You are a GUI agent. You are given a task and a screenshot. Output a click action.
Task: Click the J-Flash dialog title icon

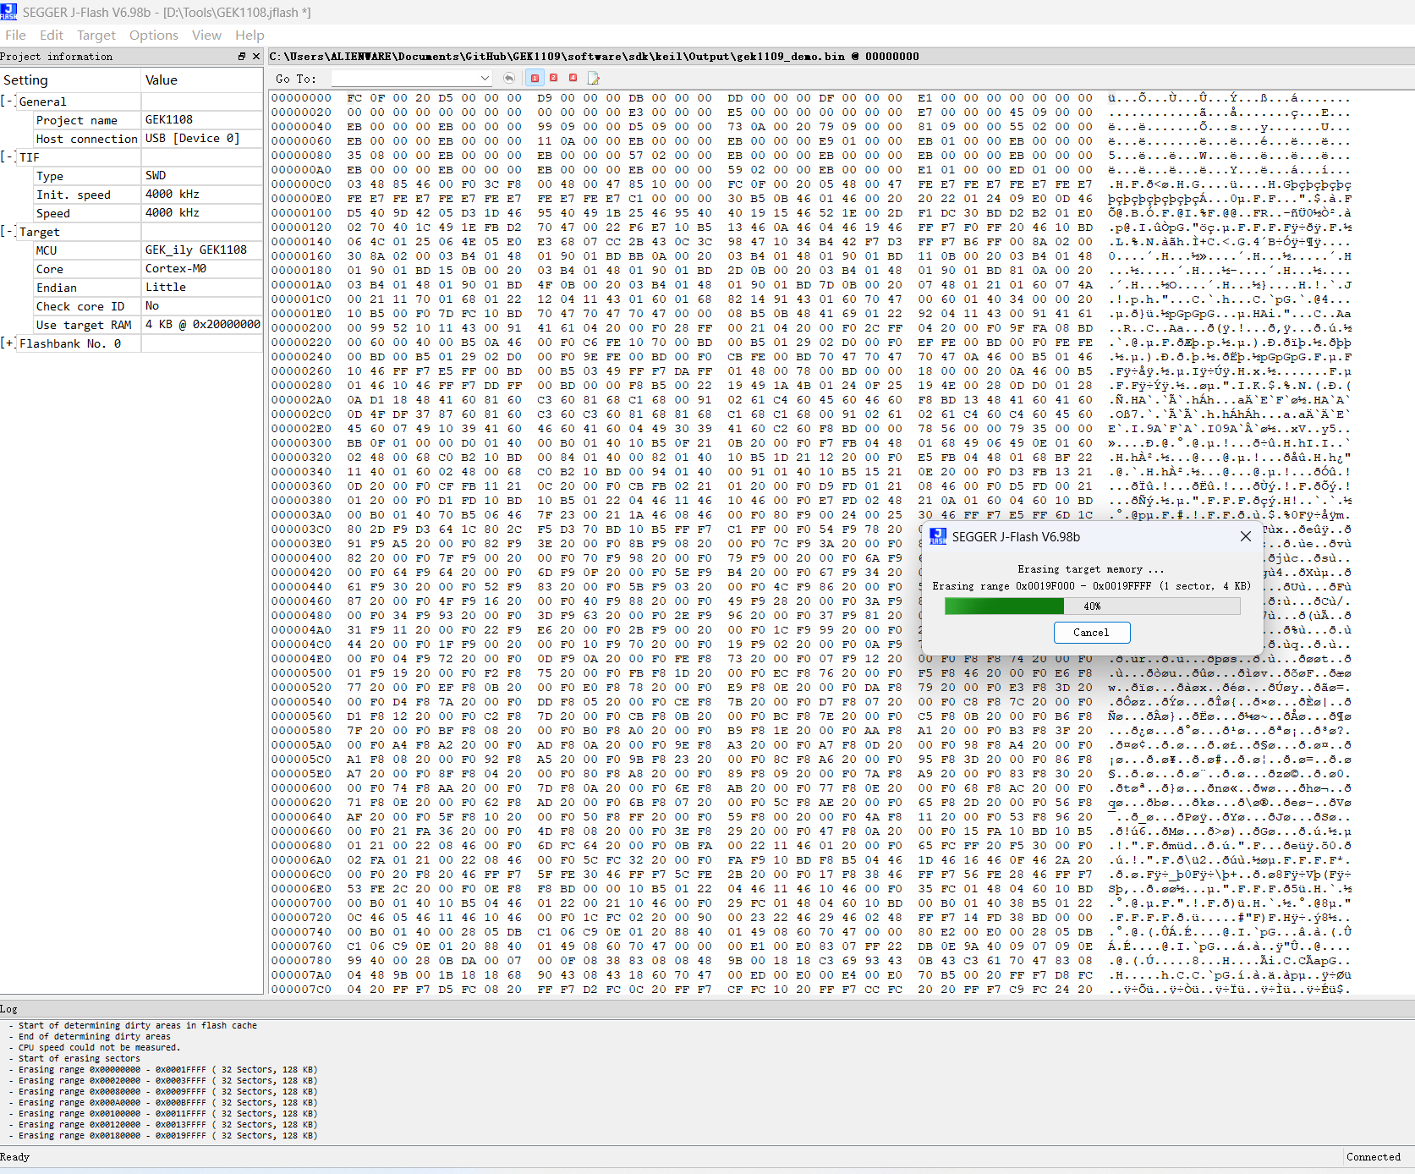coord(938,536)
